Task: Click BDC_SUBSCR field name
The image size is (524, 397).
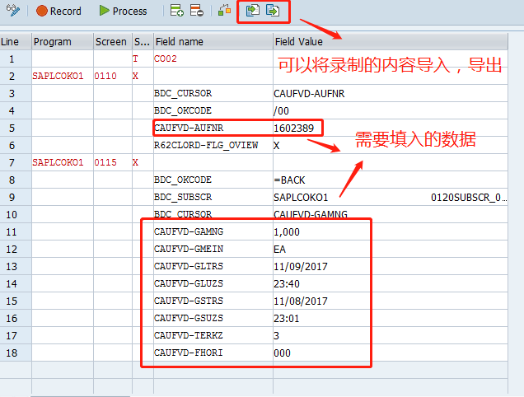Action: 183,197
